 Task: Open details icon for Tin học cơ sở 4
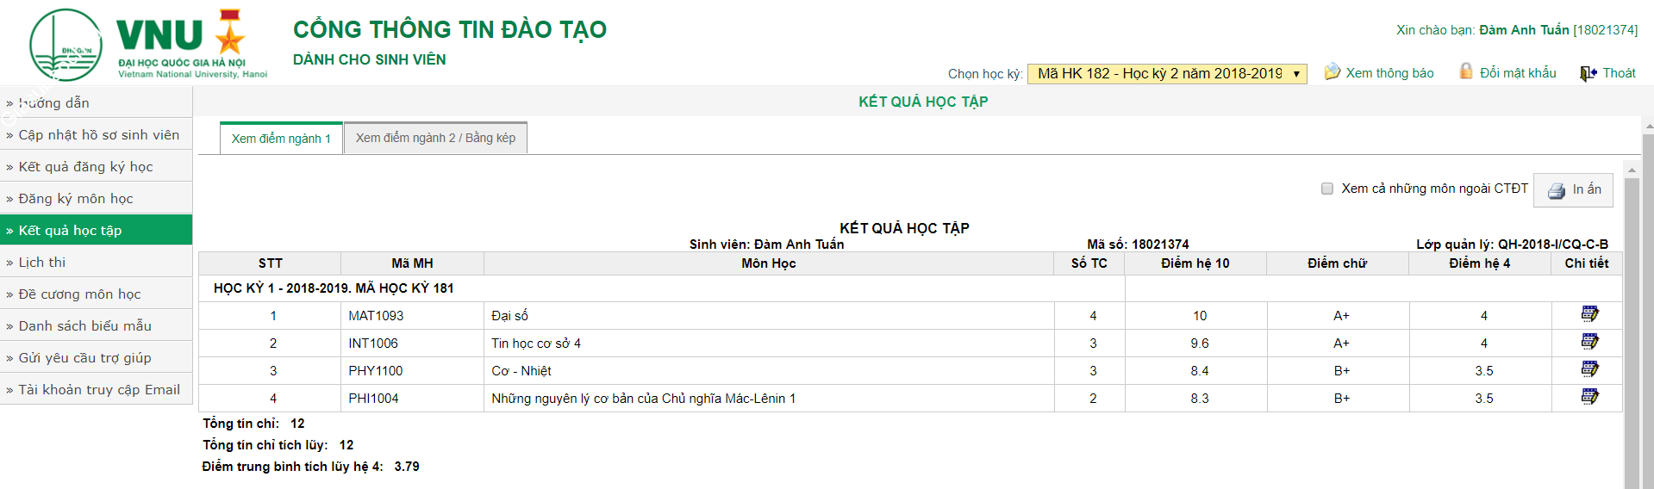click(x=1589, y=342)
